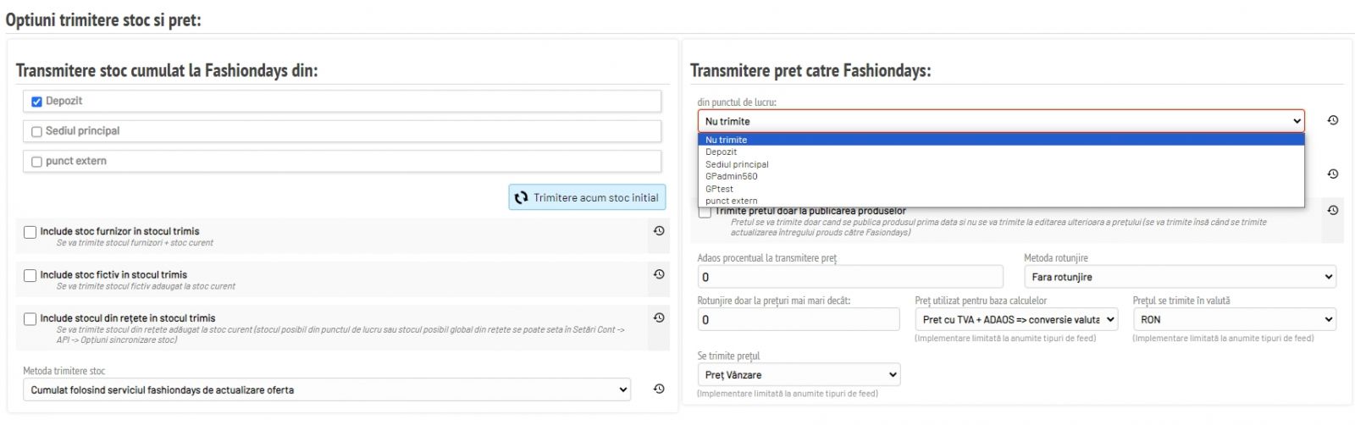1355x425 pixels.
Task: Click history icon beside 'Include stoc fictiv'
Action: [x=659, y=274]
